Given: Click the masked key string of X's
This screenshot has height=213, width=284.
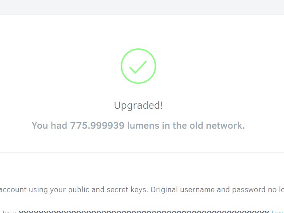Looking at the screenshot, I should coord(142,212).
